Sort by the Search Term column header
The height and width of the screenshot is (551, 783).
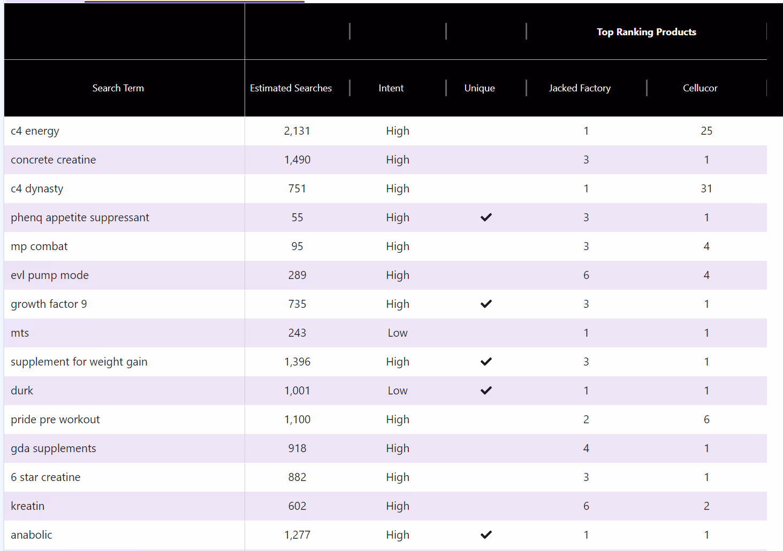pyautogui.click(x=118, y=88)
